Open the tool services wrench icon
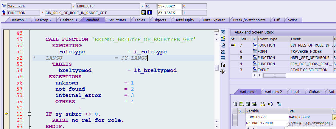The height and width of the screenshot is (129, 336). pos(223,71)
